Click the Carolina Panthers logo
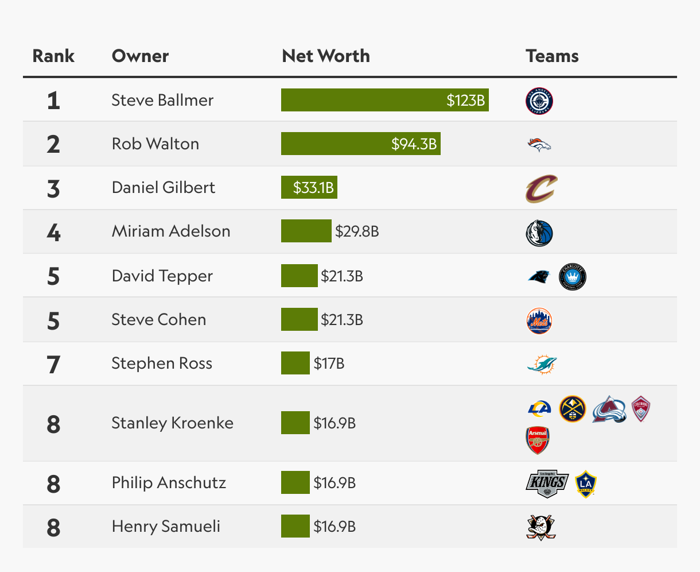This screenshot has width=700, height=572. 539,277
